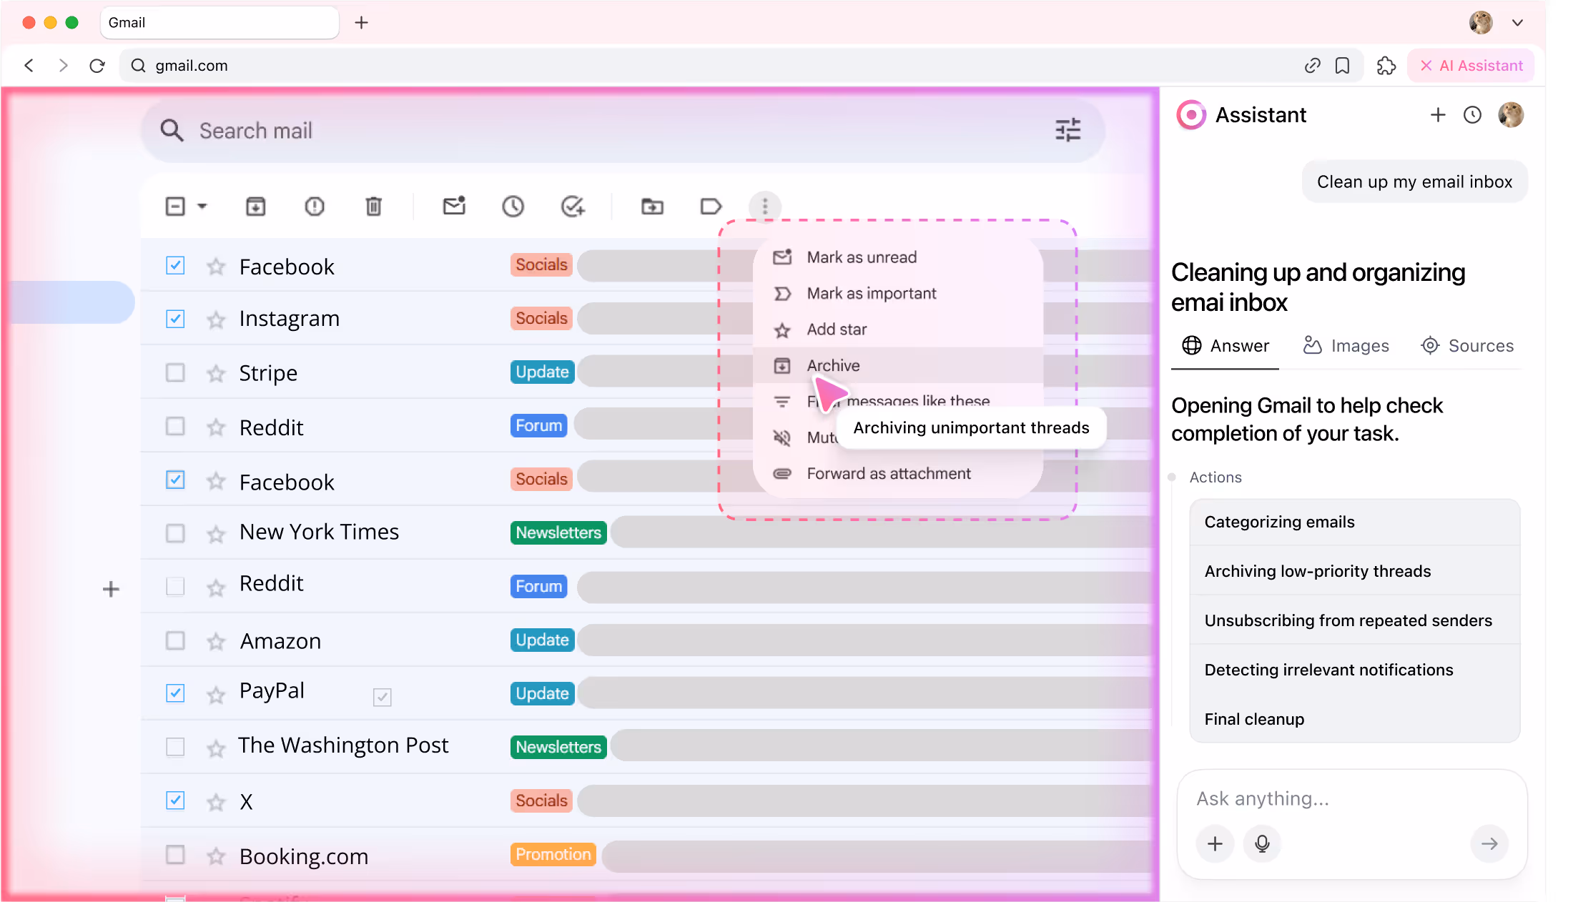Viewport: 1583px width, 902px height.
Task: Uncheck the X email checkbox
Action: pos(175,800)
